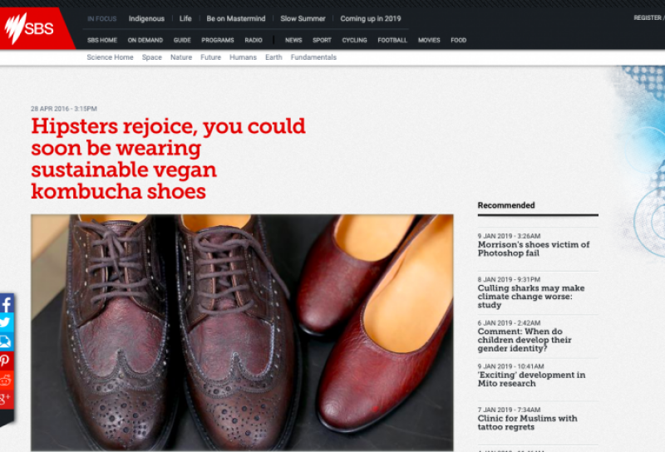Open 'Clinic for Muslims with tattoo regrets'
This screenshot has height=452, width=665.
pos(527,423)
